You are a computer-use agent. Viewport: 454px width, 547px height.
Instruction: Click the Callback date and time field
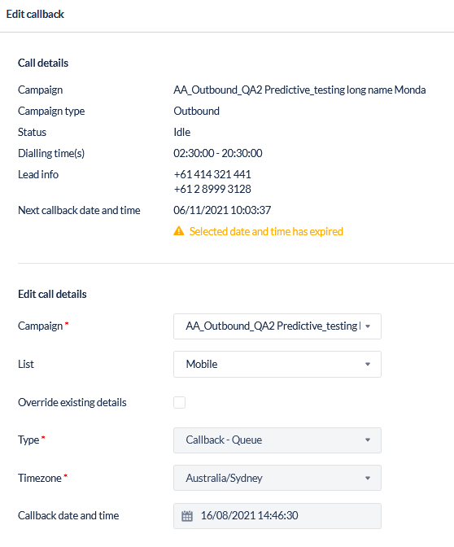[x=277, y=516]
